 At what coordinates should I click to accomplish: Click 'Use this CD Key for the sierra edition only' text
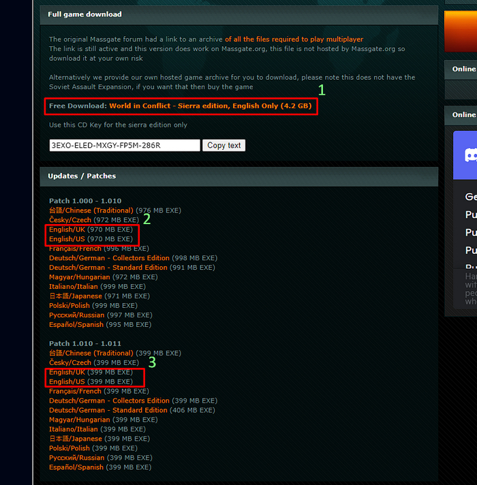pos(118,125)
